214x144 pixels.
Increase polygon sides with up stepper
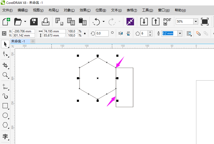pos(150,32)
